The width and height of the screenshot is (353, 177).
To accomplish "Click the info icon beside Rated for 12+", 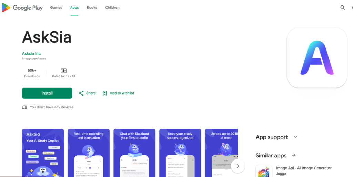I will tap(74, 76).
